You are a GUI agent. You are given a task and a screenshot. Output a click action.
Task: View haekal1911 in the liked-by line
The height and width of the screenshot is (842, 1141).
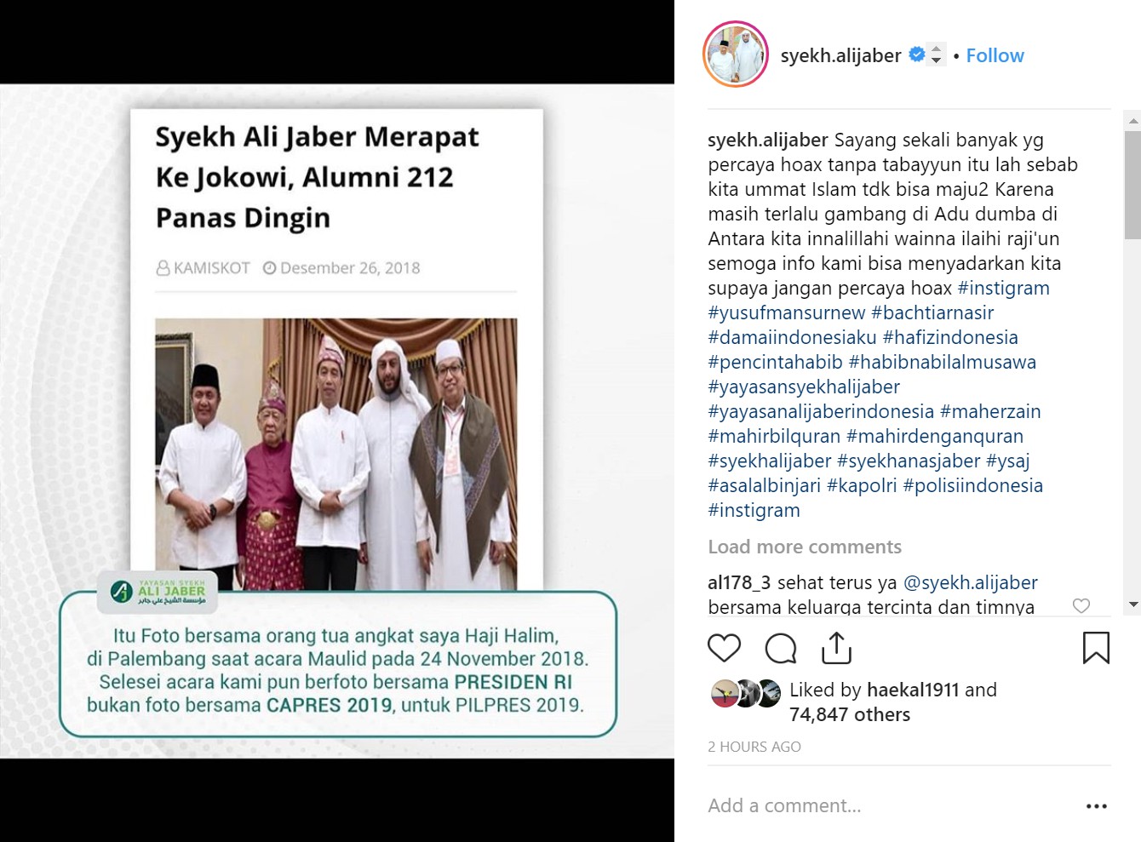[x=913, y=690]
